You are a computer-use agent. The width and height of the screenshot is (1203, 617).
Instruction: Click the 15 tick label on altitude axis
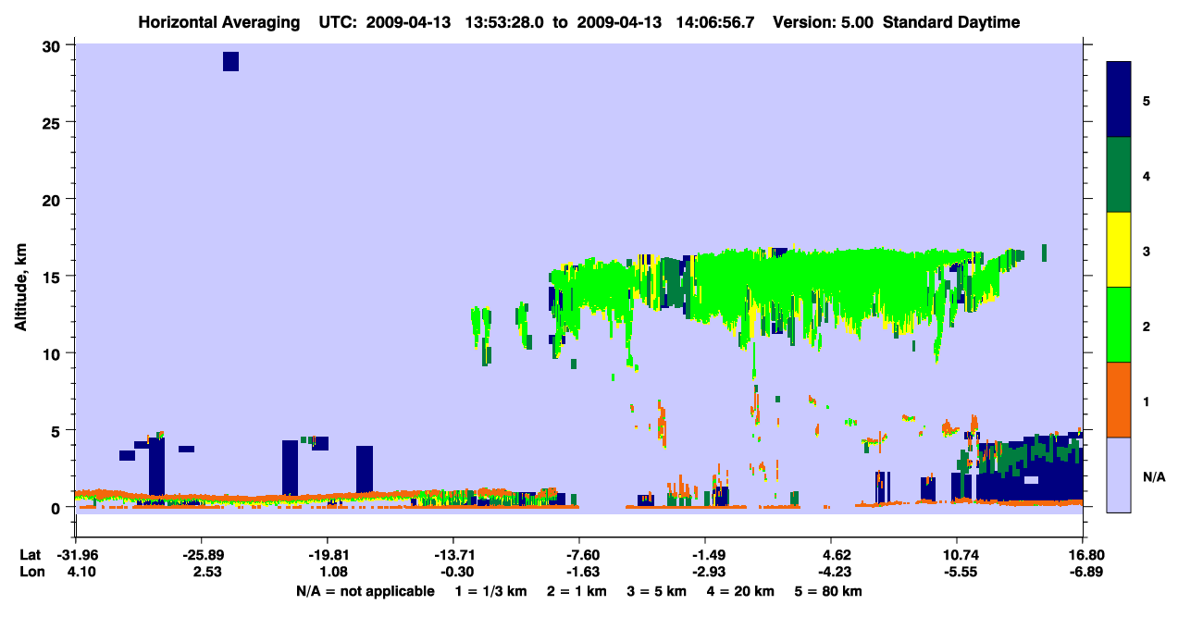(52, 277)
